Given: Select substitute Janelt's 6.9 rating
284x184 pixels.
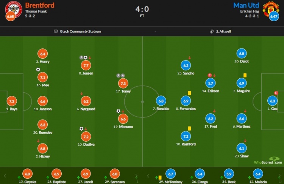Looking at the screenshot, I should tap(86, 174).
